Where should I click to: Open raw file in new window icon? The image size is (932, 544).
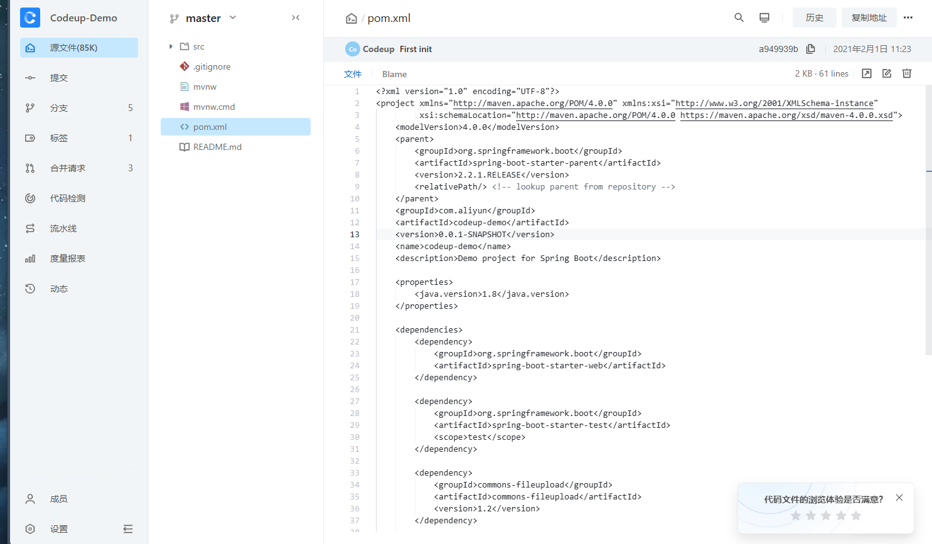click(x=867, y=73)
